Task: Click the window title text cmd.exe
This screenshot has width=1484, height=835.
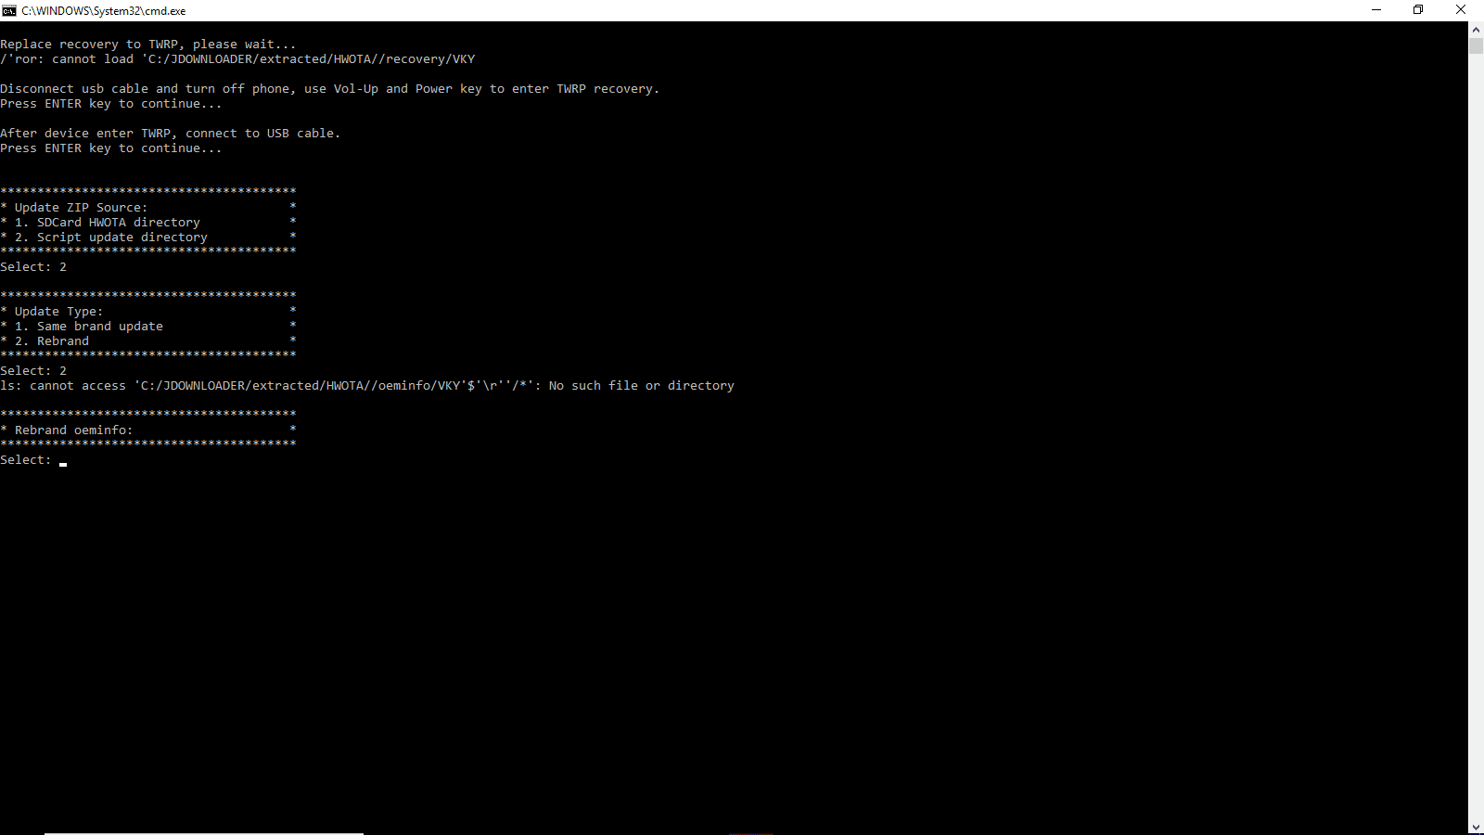Action: [104, 11]
